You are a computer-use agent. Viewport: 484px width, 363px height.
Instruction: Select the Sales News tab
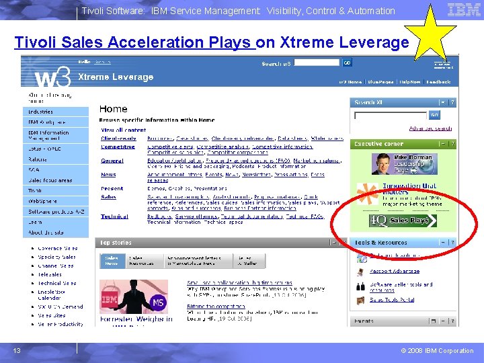point(112,261)
